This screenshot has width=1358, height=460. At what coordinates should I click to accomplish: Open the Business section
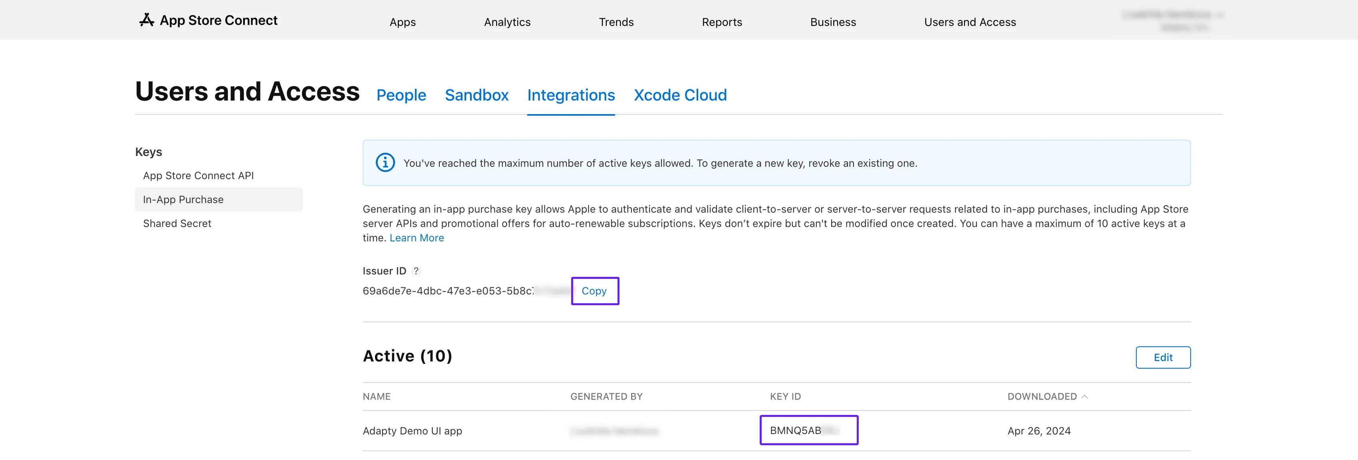832,22
